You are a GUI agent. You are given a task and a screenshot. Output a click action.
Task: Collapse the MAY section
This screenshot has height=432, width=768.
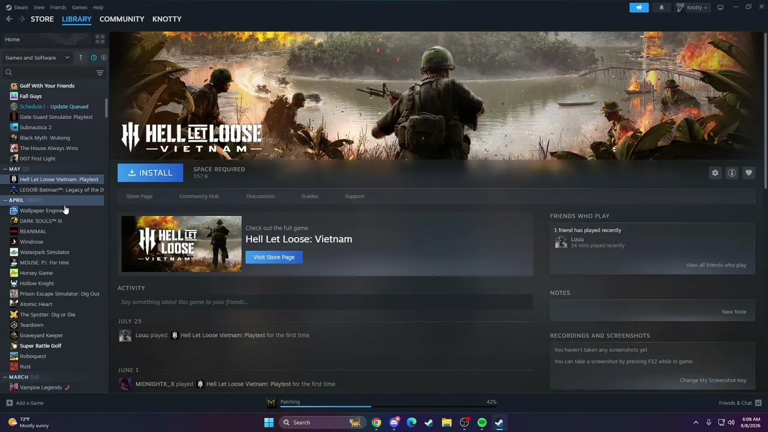[x=5, y=169]
